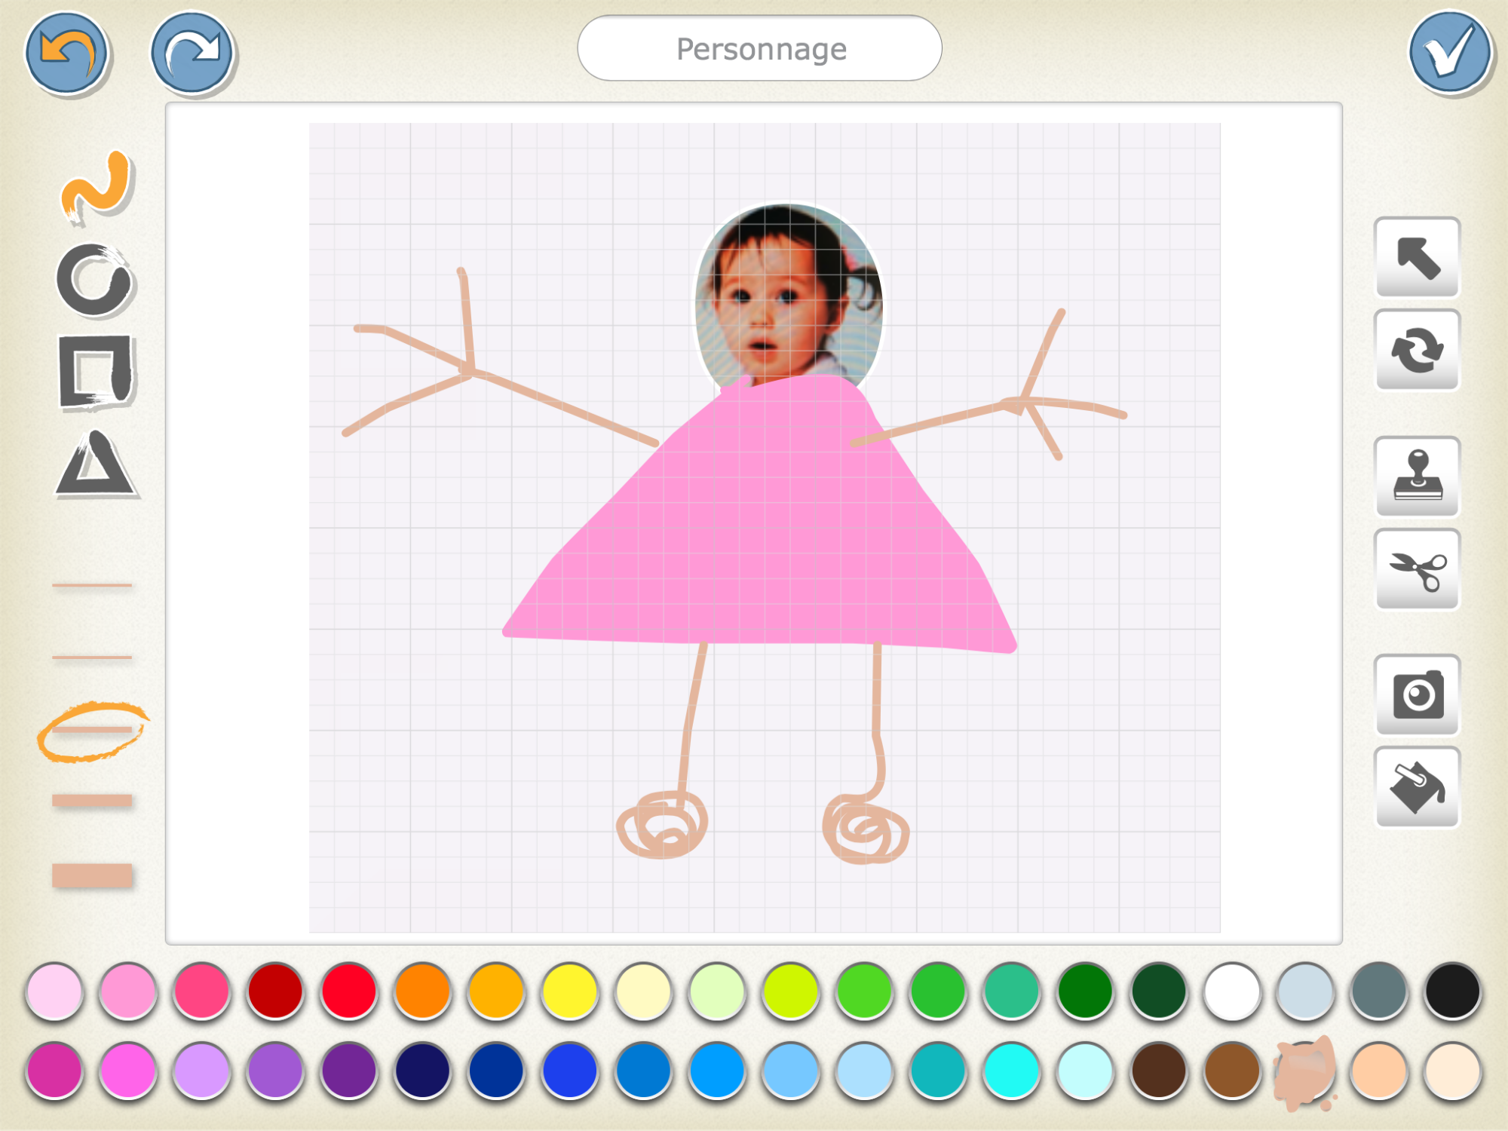Choose the thinnest line width
This screenshot has height=1131, width=1508.
(92, 585)
